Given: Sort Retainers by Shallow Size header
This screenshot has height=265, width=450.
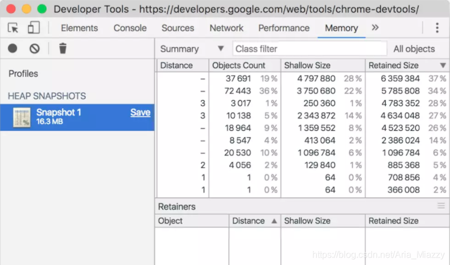Looking at the screenshot, I should [323, 221].
